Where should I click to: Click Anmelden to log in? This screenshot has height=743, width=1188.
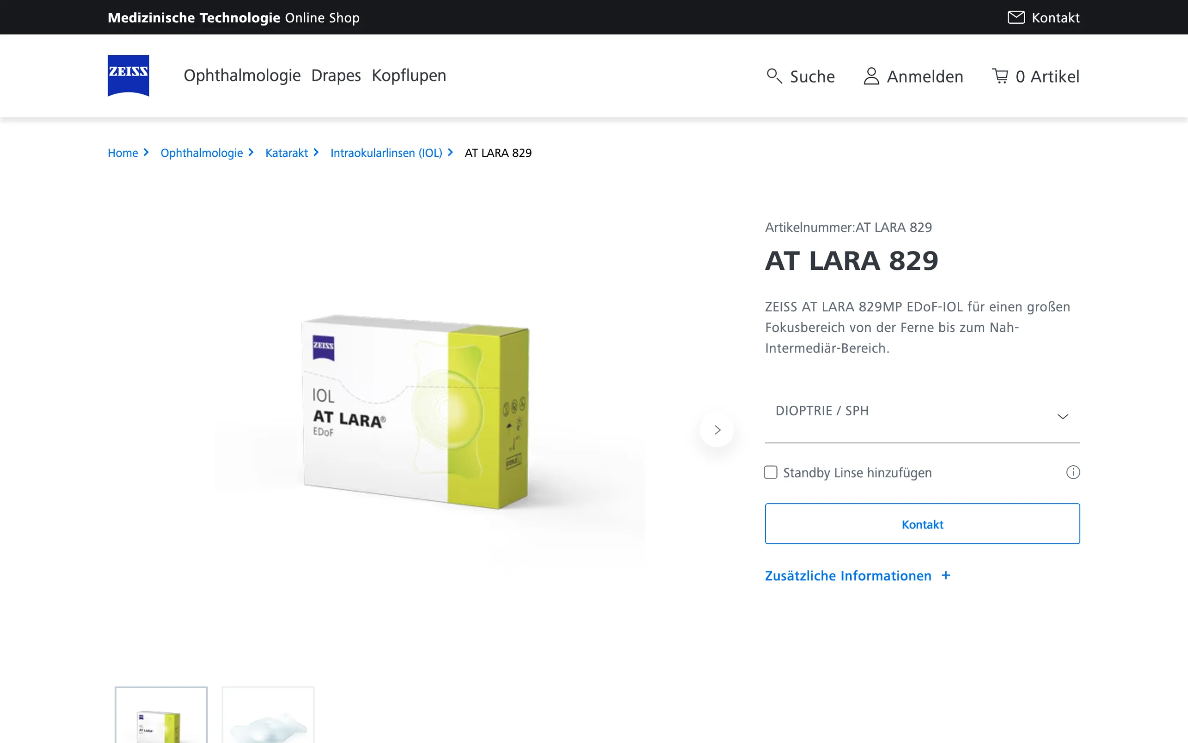pyautogui.click(x=914, y=76)
